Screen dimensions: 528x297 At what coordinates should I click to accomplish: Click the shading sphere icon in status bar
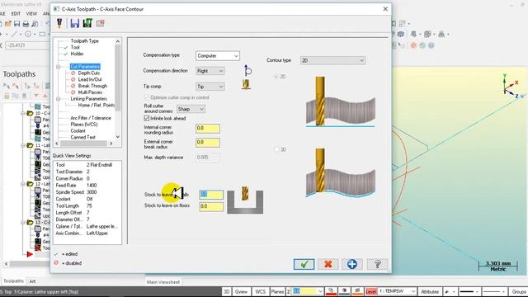coord(344,291)
